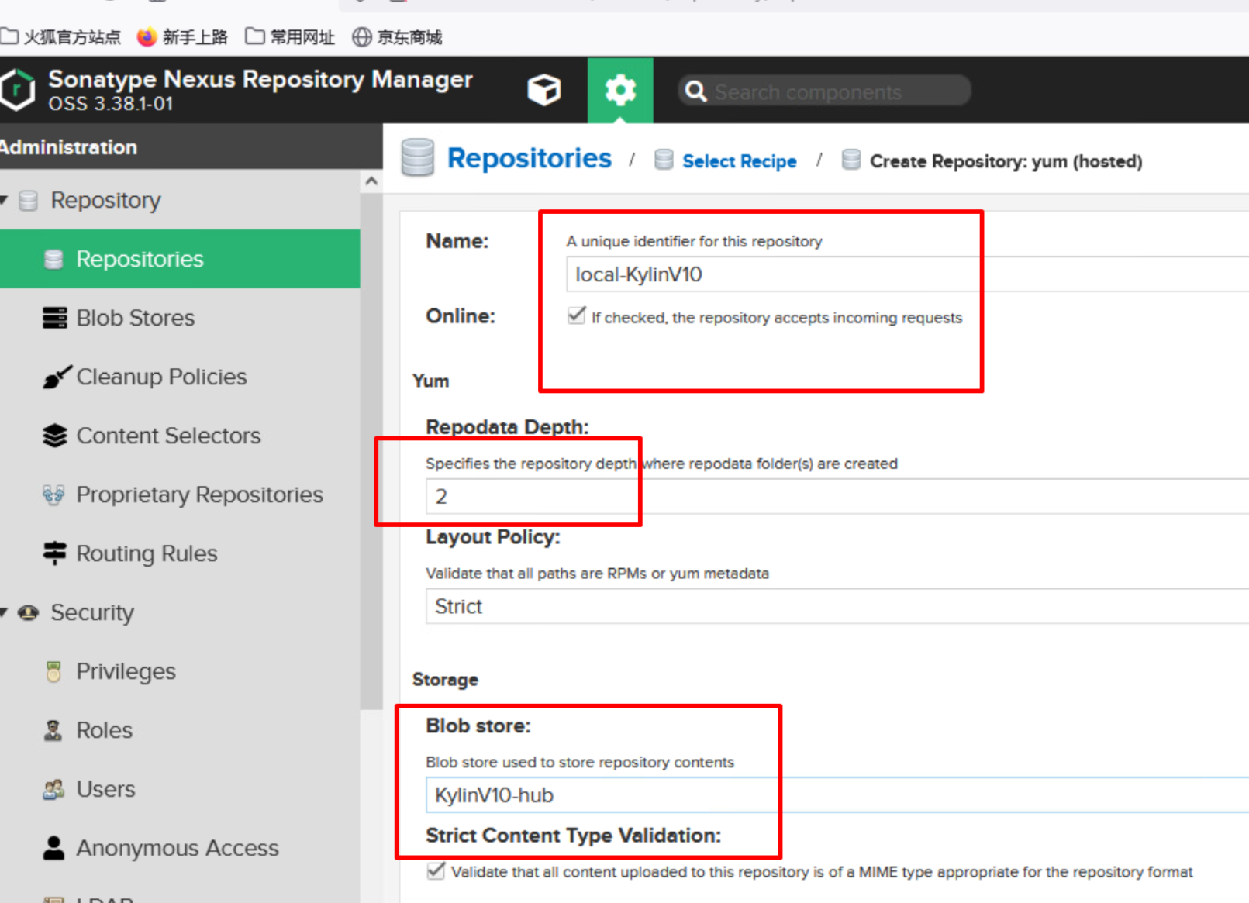This screenshot has width=1249, height=903.
Task: Click the Blob Stores icon
Action: pyautogui.click(x=54, y=318)
